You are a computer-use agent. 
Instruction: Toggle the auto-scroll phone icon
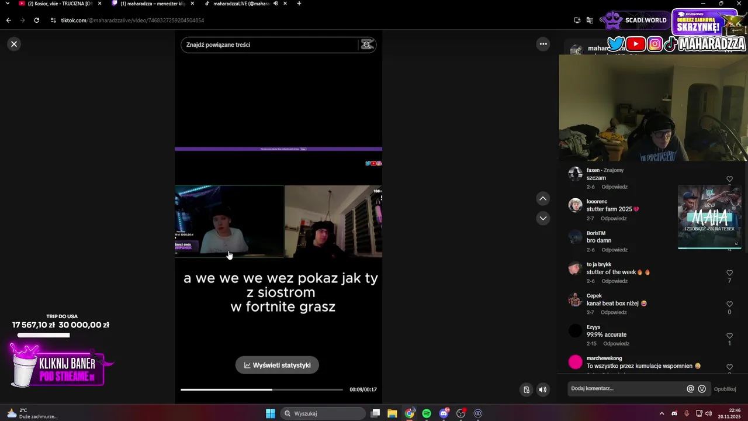click(x=527, y=390)
